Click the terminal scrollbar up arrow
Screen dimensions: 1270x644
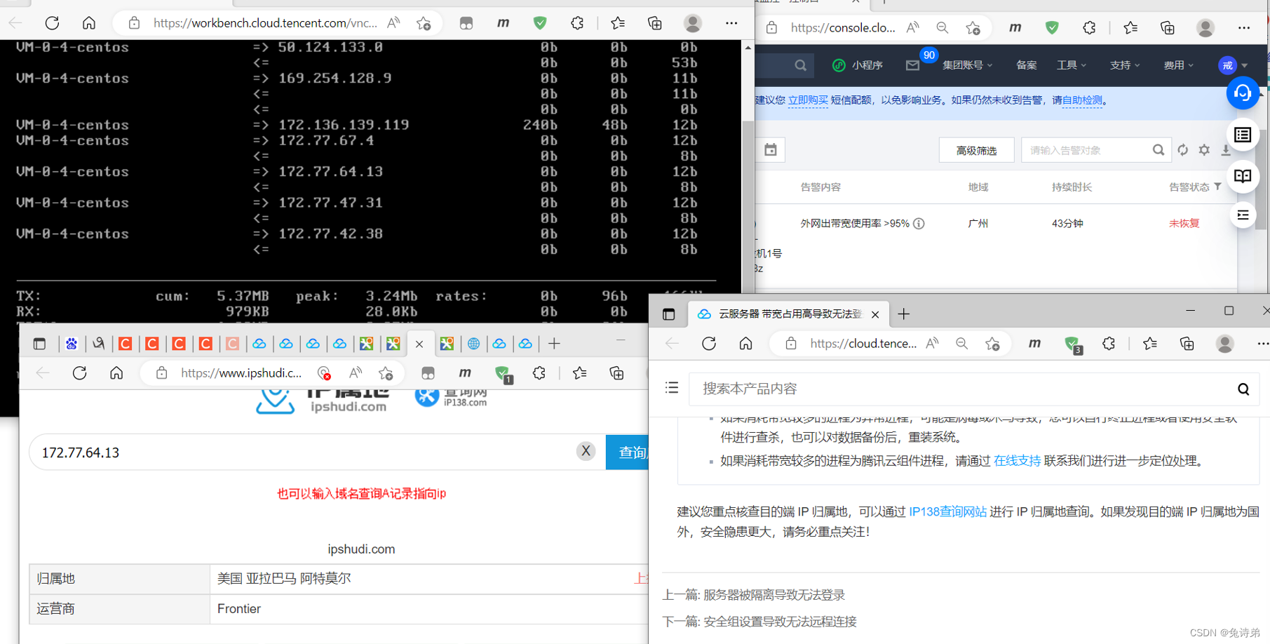point(748,48)
